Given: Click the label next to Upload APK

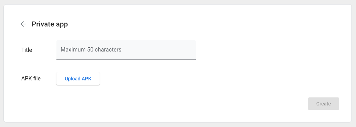Looking at the screenshot, I should pos(31,79).
